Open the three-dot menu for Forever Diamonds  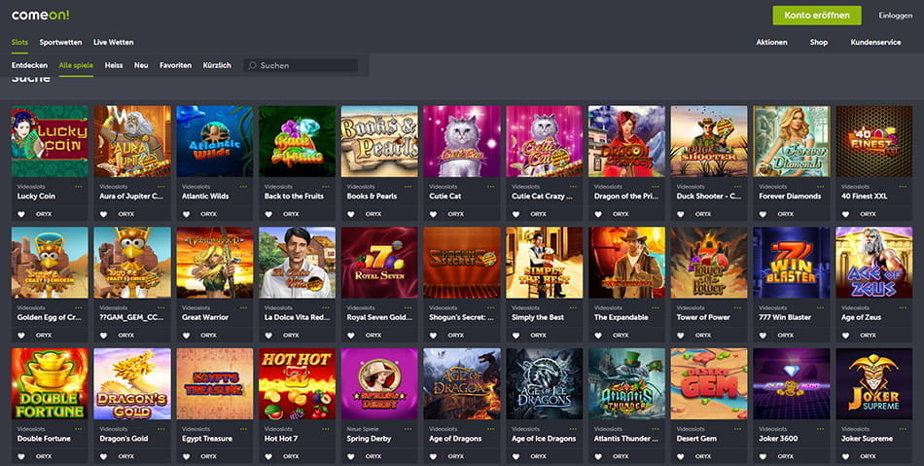click(x=821, y=187)
